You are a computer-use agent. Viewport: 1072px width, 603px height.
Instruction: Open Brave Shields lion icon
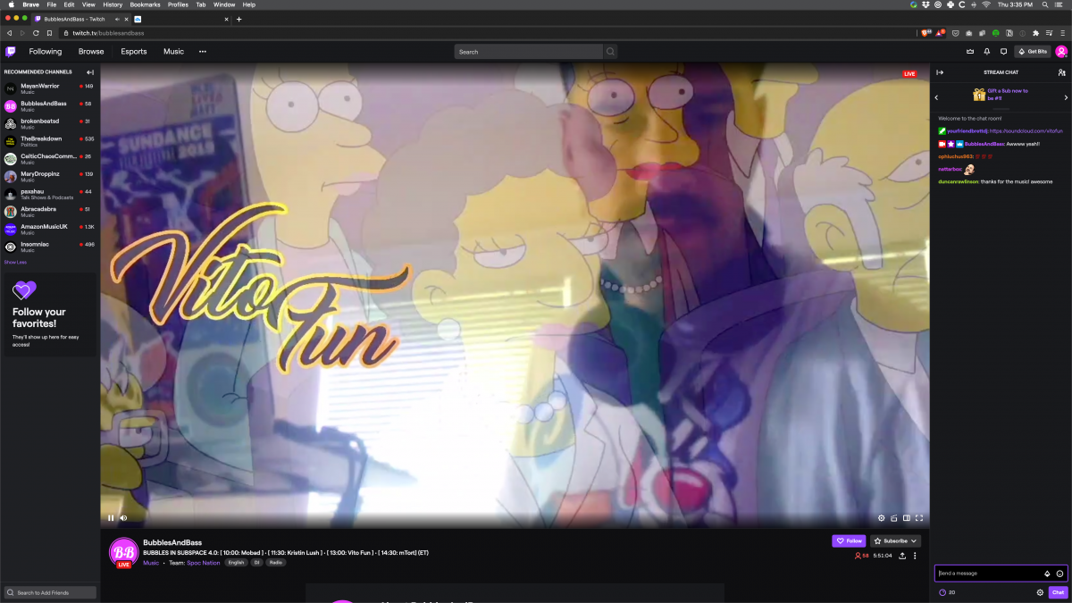(x=925, y=33)
